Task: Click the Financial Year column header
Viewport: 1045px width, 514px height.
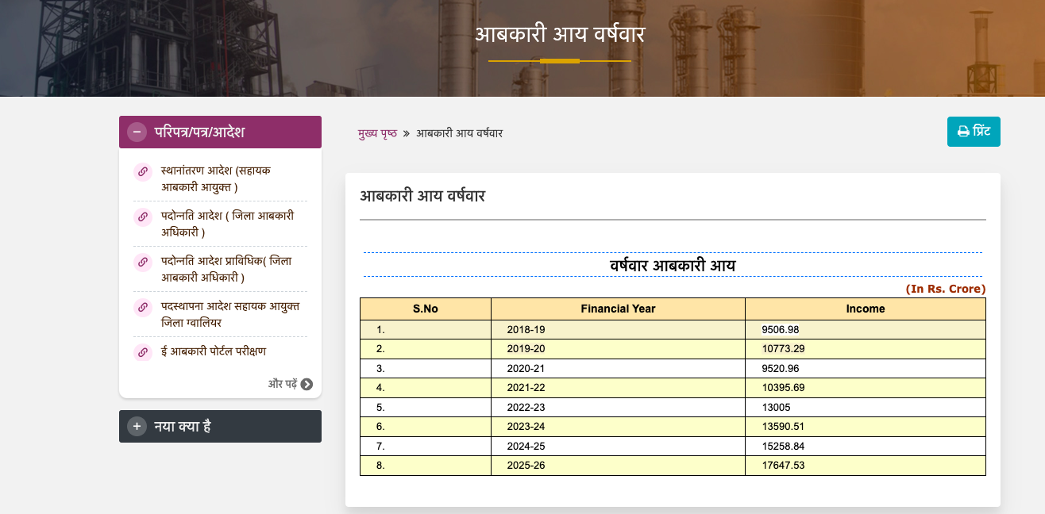Action: (x=618, y=309)
